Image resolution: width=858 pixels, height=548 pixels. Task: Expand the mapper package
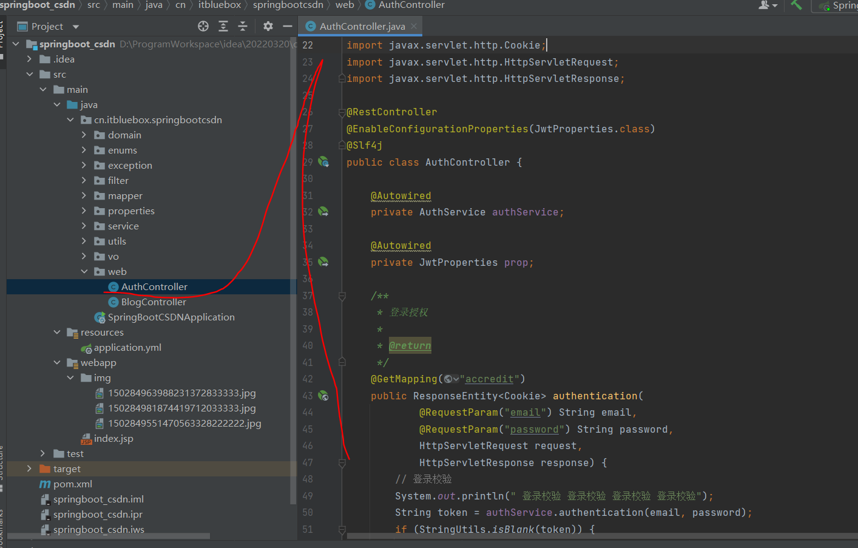(x=84, y=195)
